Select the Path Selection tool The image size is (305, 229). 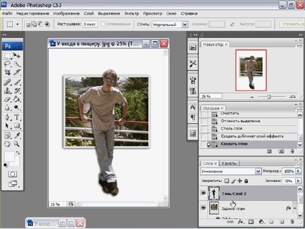[7, 126]
